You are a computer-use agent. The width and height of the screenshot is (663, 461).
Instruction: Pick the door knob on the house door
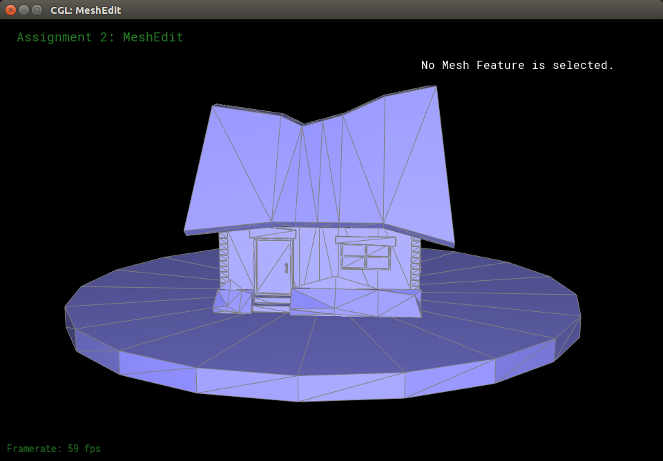pyautogui.click(x=286, y=267)
